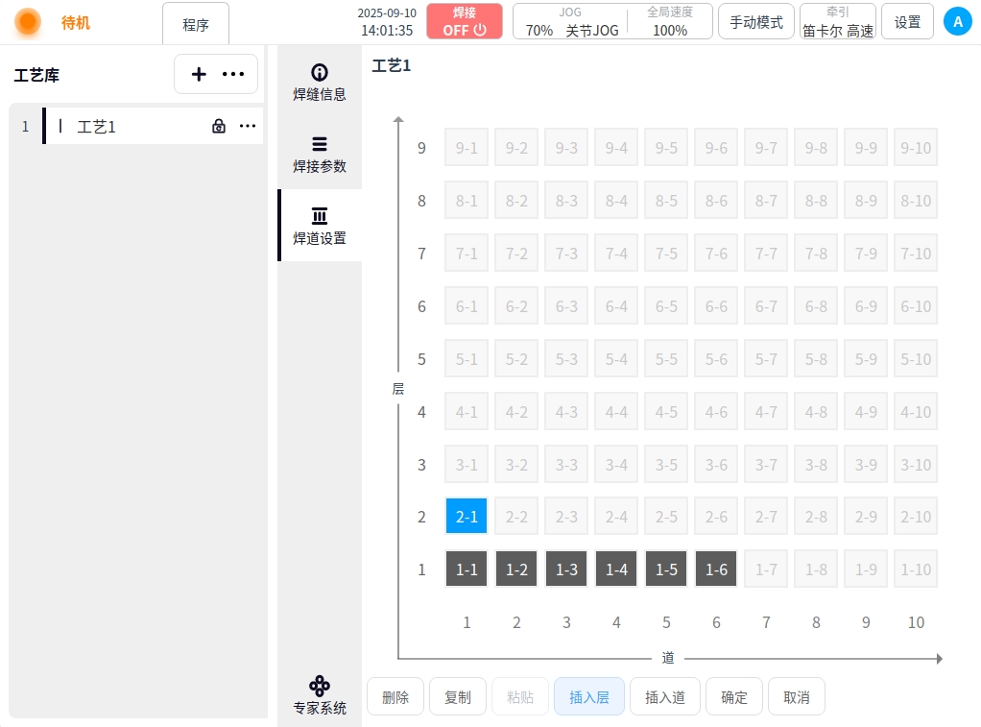Open the JOG speed selector
981x727 pixels.
572,21
